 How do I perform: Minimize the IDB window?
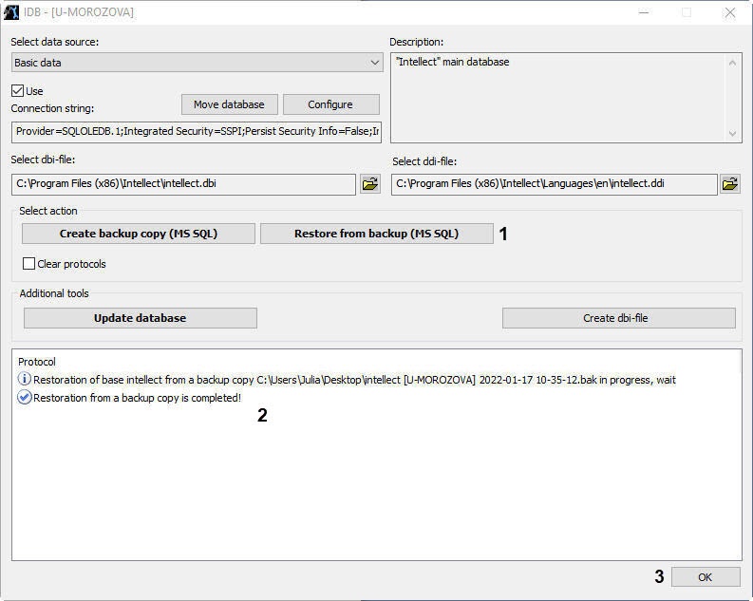[644, 12]
